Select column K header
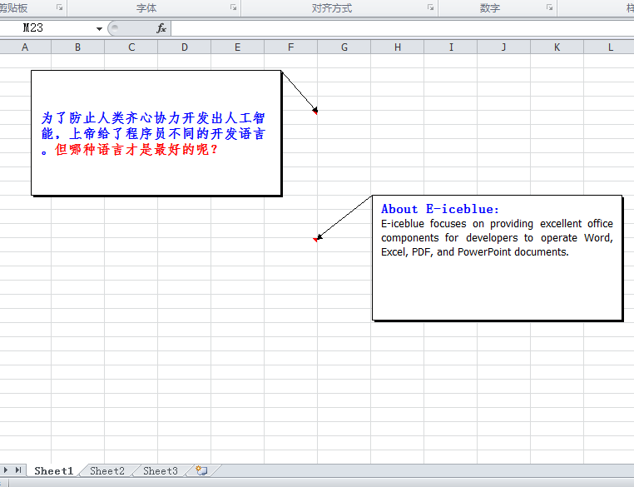The image size is (634, 487). tap(557, 47)
